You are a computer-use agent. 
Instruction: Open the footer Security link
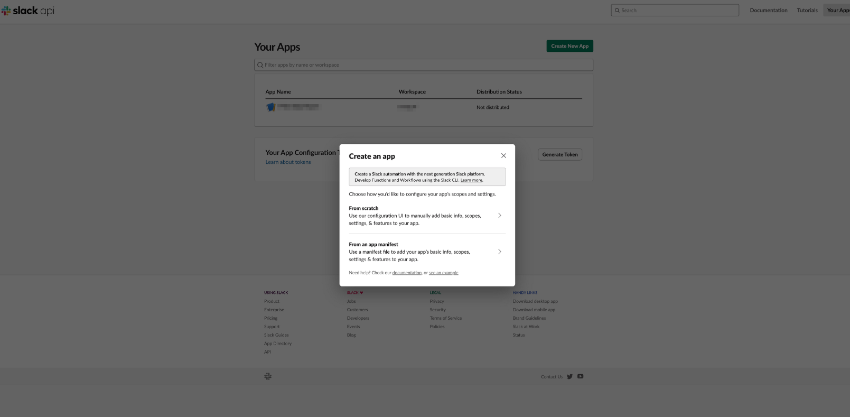(x=438, y=310)
